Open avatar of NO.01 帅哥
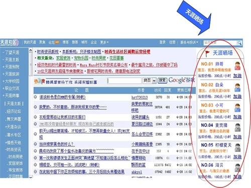The height and width of the screenshot is (188, 251). click(x=237, y=66)
